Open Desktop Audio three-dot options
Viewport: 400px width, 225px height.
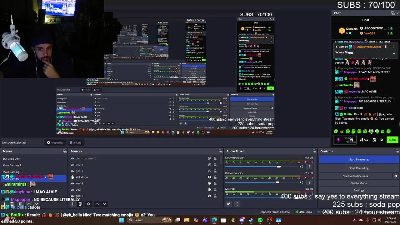pyautogui.click(x=309, y=167)
